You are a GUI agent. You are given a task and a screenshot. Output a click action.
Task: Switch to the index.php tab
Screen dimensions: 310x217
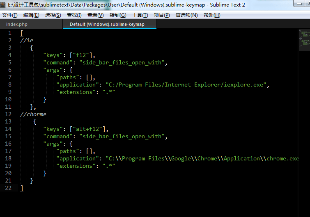pos(17,25)
